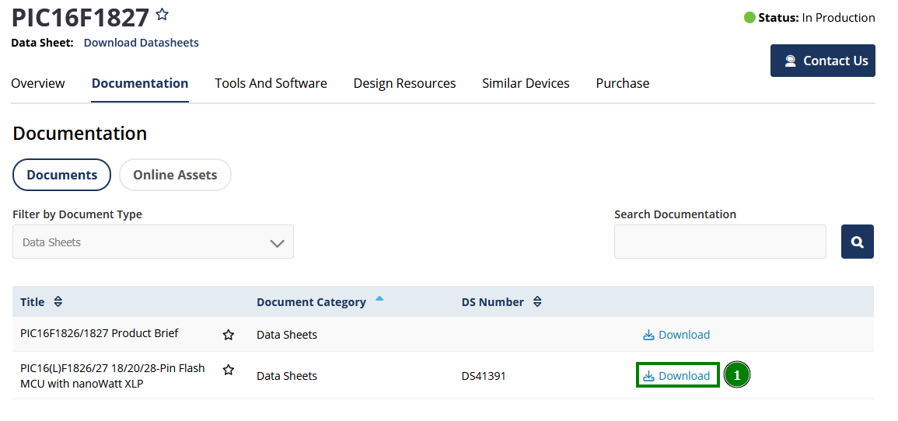898x421 pixels.
Task: Go to the Design Resources tab
Action: (x=404, y=84)
